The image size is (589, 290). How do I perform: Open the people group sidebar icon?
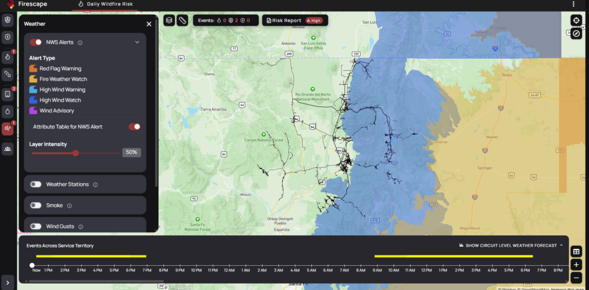pos(7,148)
